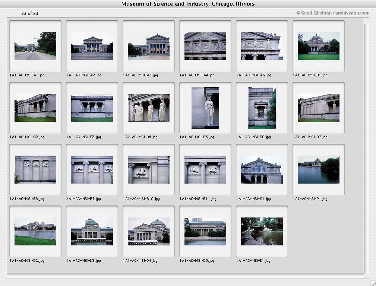
Task: Open thumbnail 1A1-AC-MSI-D5
Action: point(205,231)
